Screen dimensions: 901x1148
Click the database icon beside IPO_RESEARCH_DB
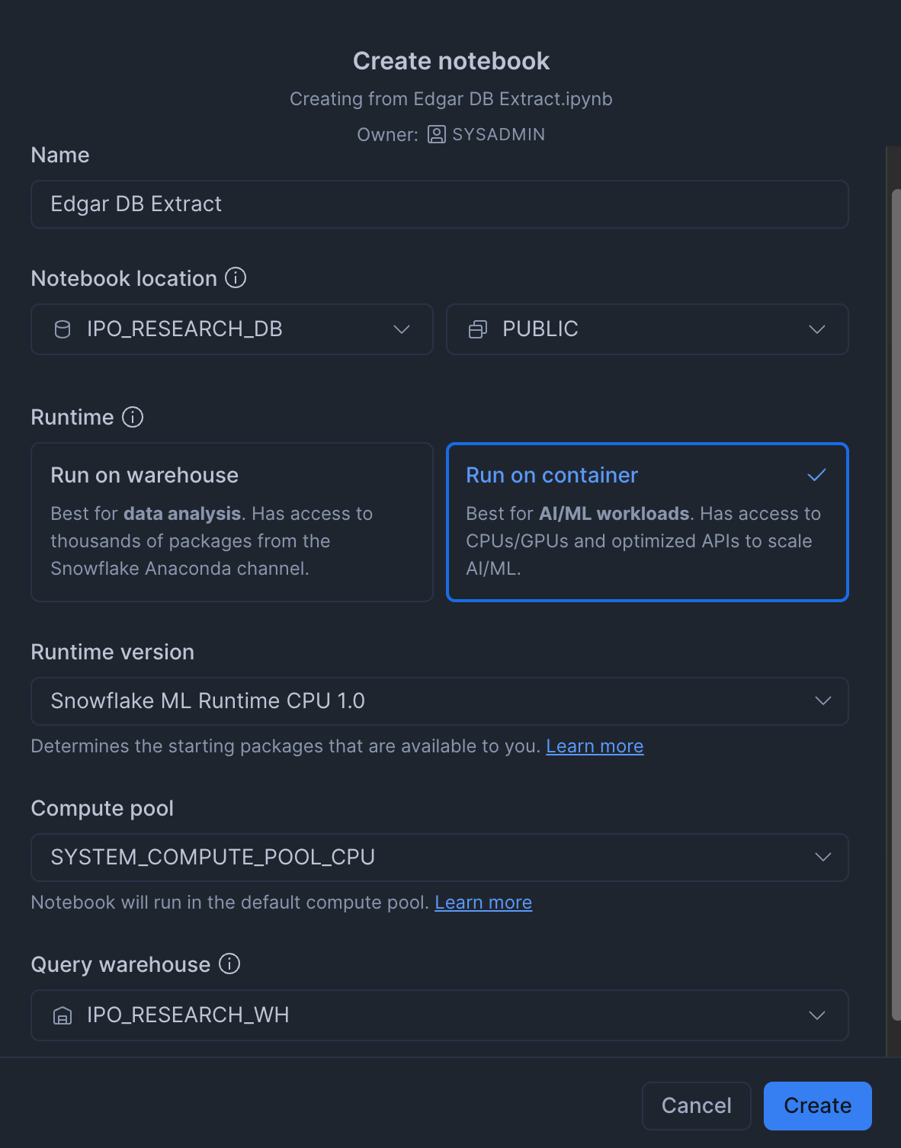[x=63, y=329]
